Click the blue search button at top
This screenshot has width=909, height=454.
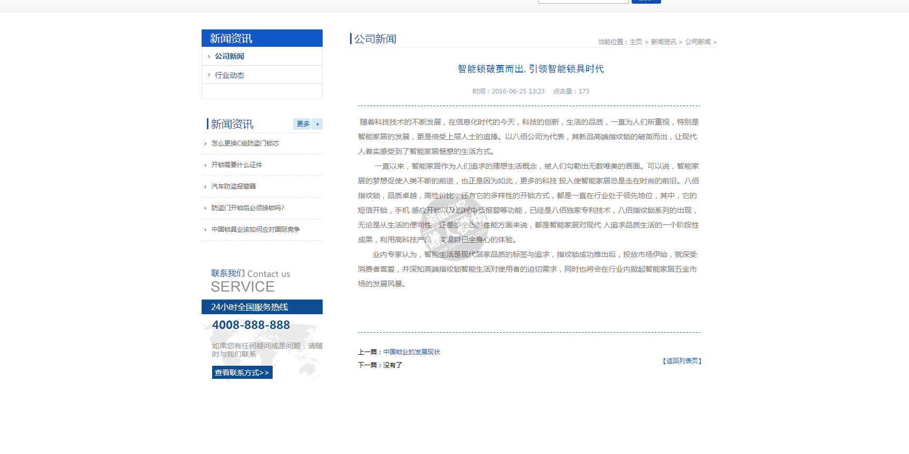pos(646,2)
